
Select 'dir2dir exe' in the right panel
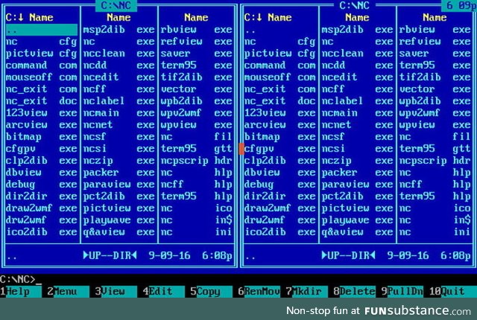click(279, 196)
